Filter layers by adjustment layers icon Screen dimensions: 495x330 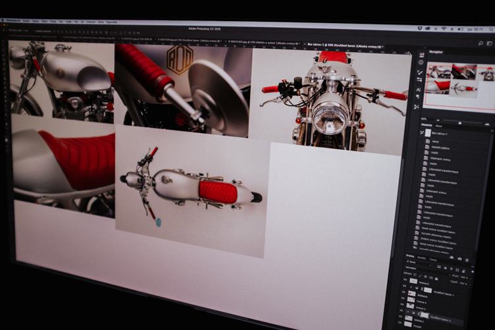coord(445,268)
